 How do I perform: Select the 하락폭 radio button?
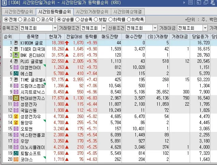[x=129, y=19]
